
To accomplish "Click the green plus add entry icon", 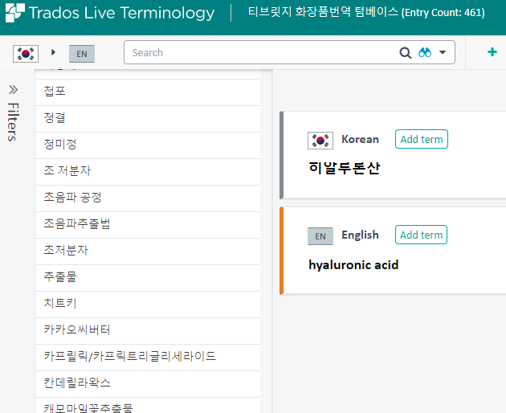I will [x=492, y=52].
